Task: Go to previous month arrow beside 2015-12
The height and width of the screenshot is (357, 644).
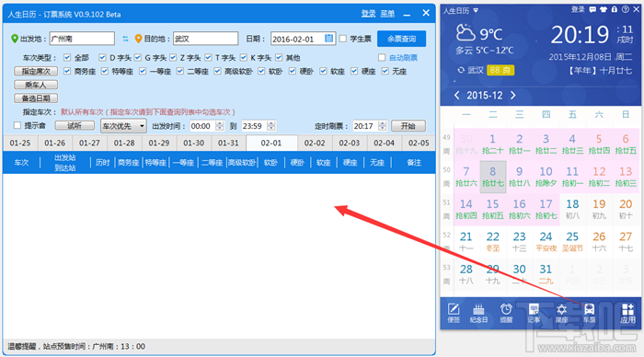Action: pos(456,96)
